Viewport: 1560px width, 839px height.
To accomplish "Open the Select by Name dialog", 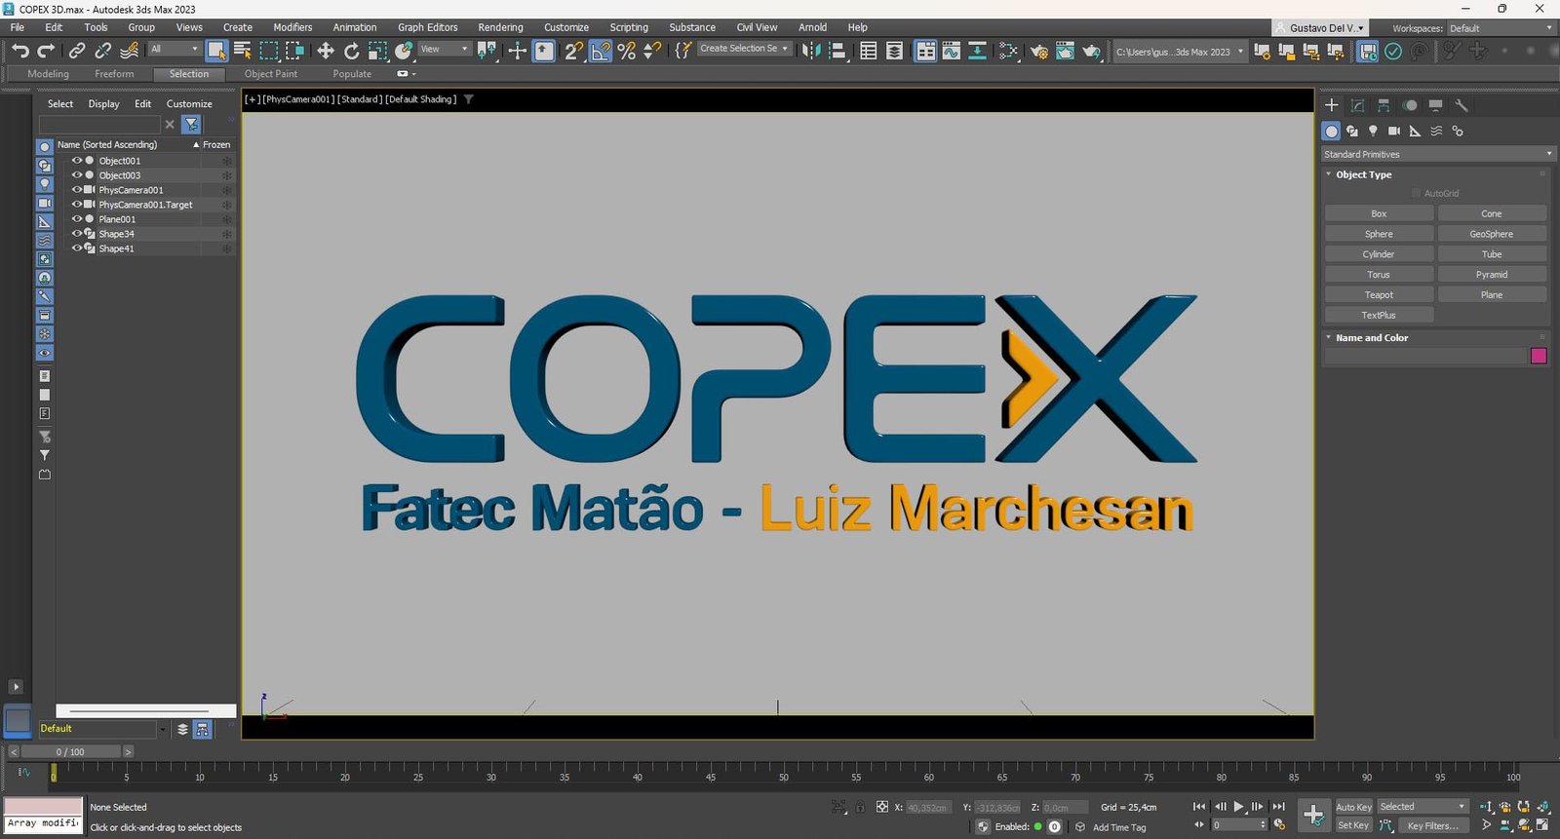I will click(x=243, y=50).
